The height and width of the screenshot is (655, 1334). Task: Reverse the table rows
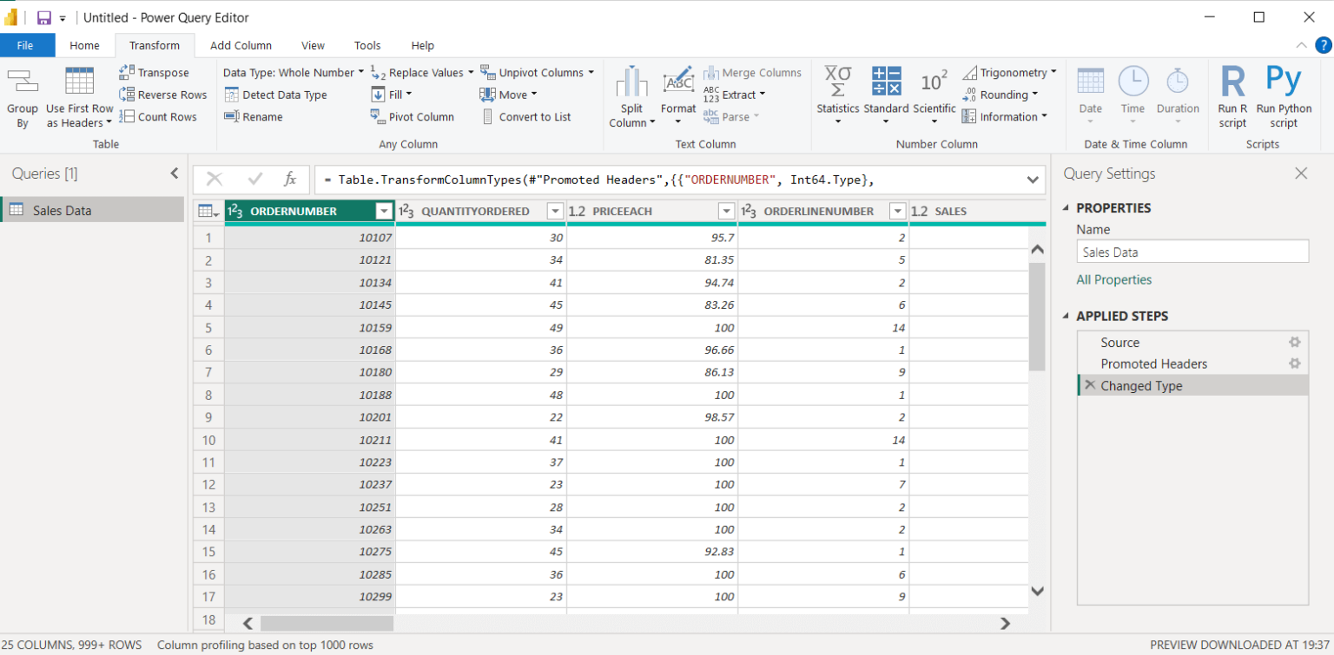point(163,95)
